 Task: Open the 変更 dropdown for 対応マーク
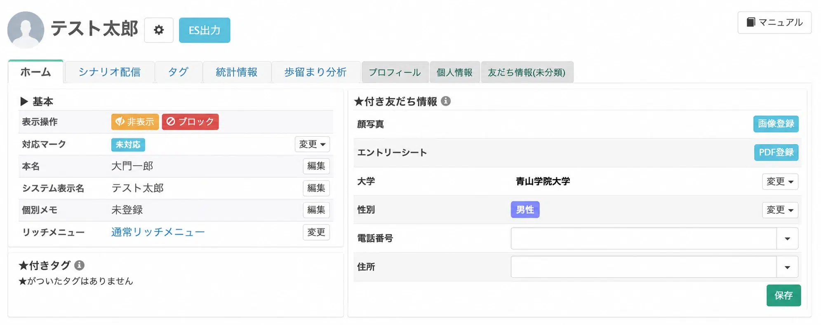tap(312, 144)
